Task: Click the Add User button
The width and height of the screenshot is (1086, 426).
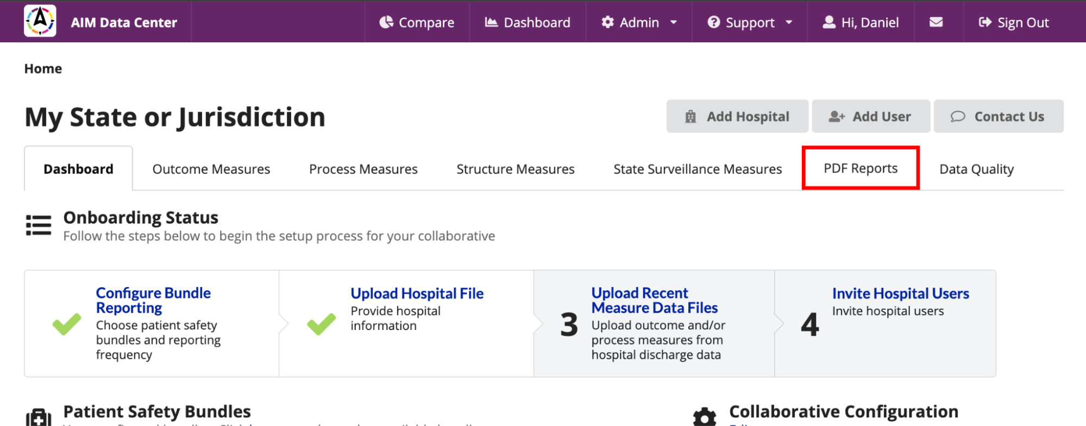Action: (x=871, y=116)
